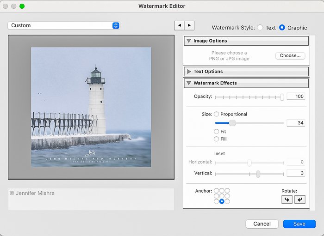Viewport: 324px width, 236px height.
Task: Enable Proportional size option
Action: coord(216,114)
